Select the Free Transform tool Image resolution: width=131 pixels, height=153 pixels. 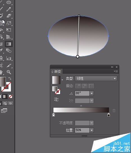click(9, 30)
